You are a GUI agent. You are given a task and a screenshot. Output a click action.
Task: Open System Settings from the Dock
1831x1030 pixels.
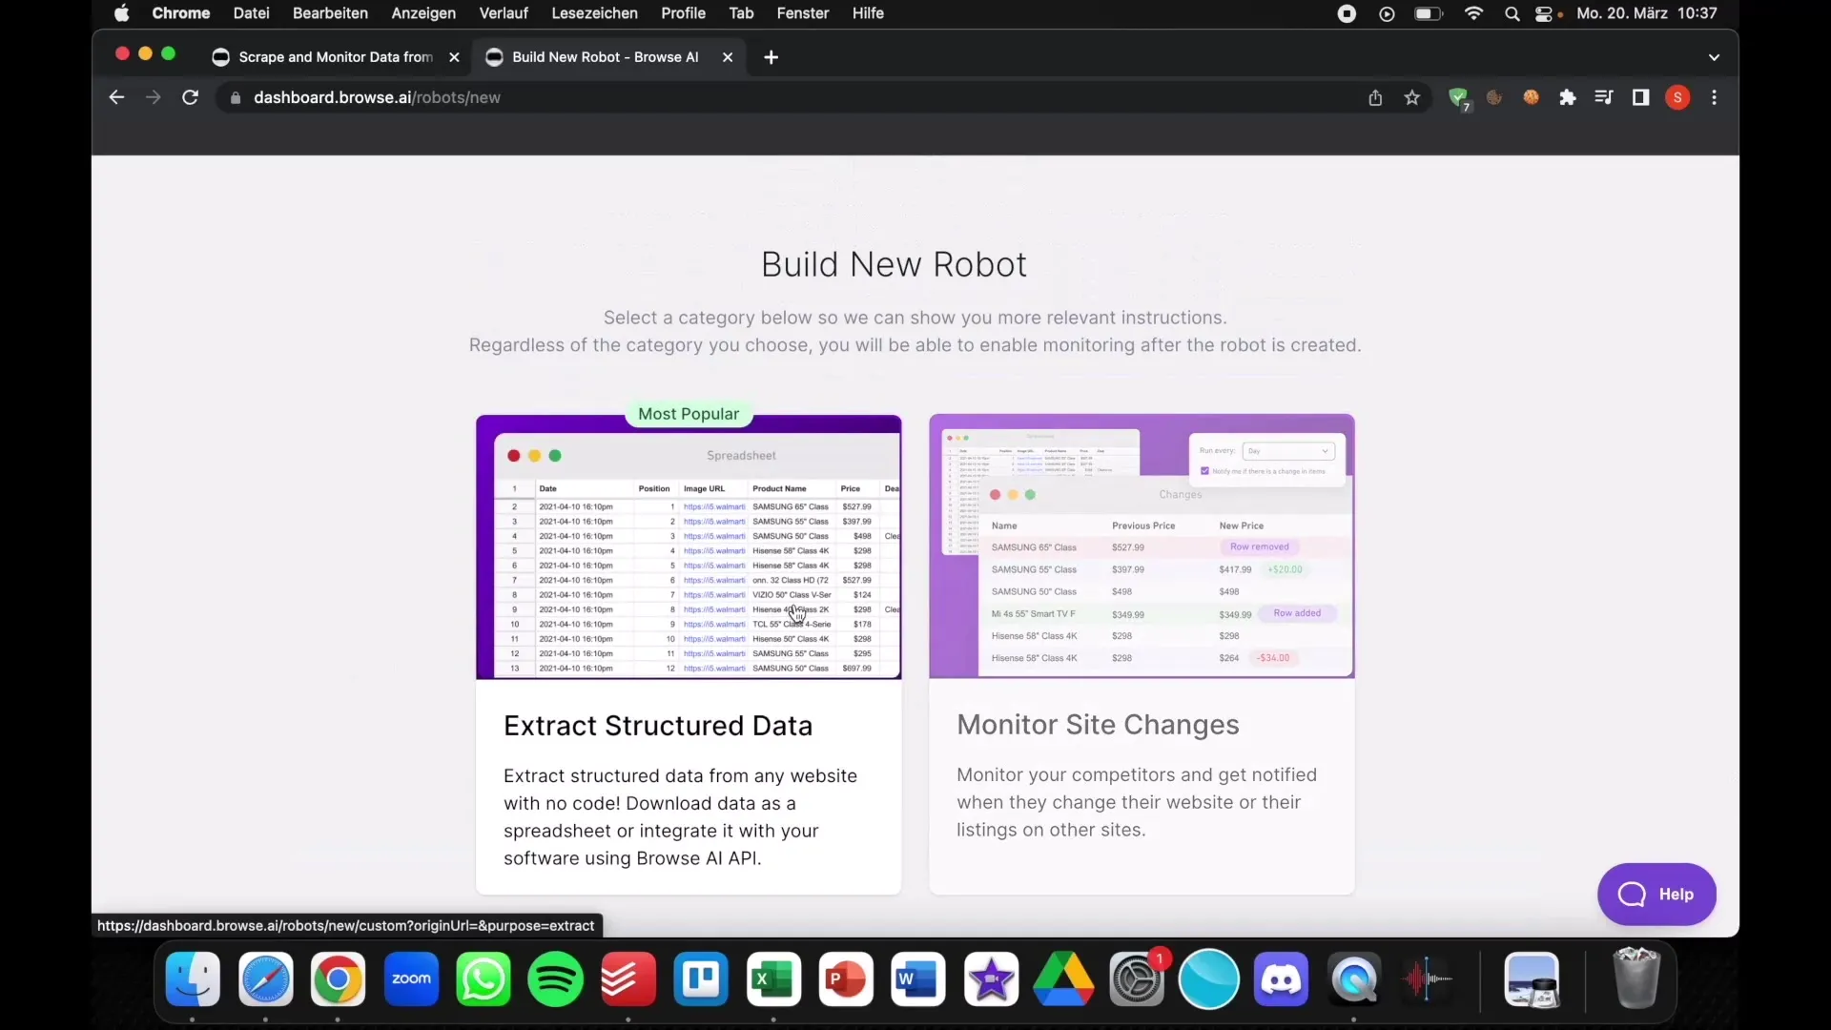point(1137,979)
